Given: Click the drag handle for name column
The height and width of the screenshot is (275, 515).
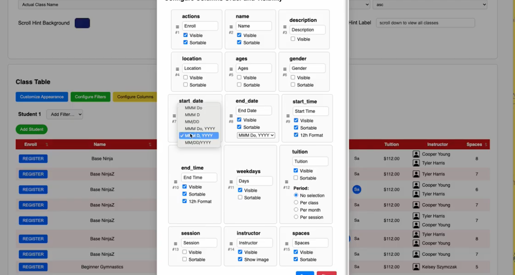Looking at the screenshot, I should click(x=231, y=27).
